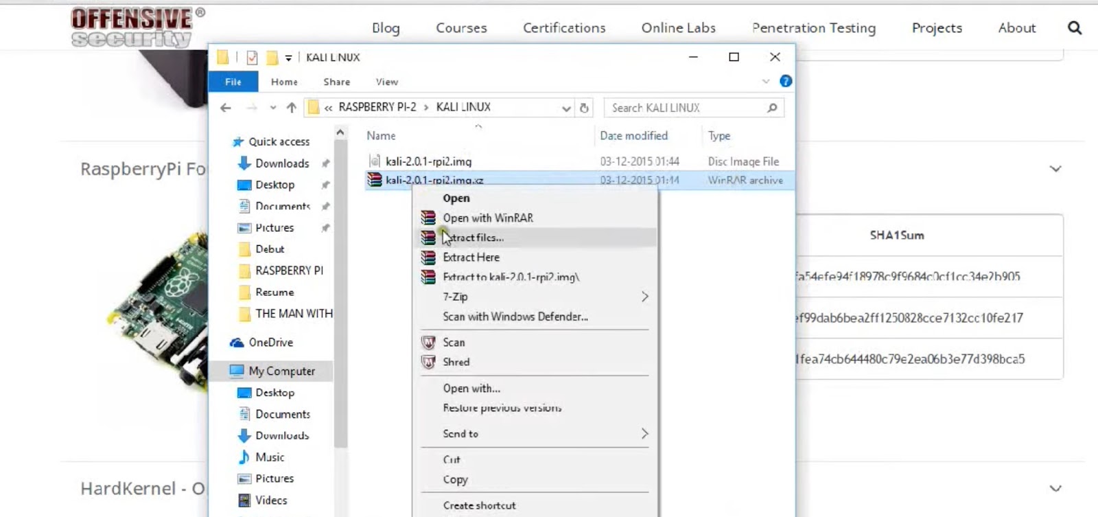Click the Properties icon in the quick access toolbar
This screenshot has height=517, width=1098.
[252, 58]
